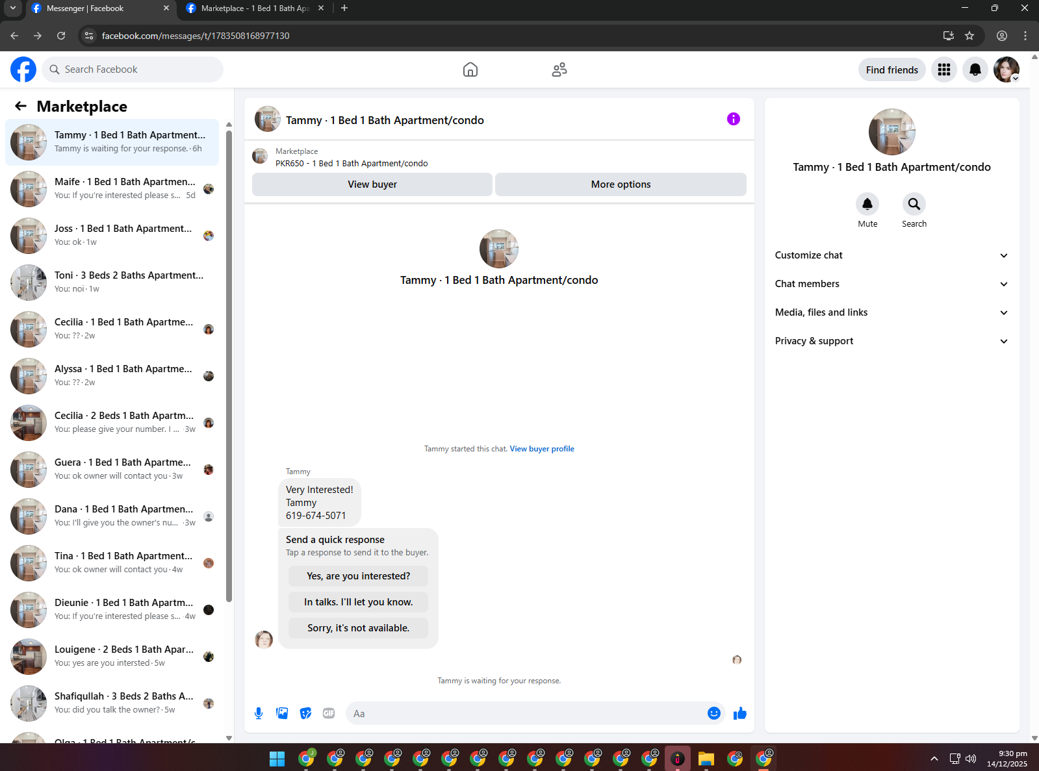The height and width of the screenshot is (771, 1039).
Task: Click the listing thumbnail in right panel
Action: click(x=892, y=132)
